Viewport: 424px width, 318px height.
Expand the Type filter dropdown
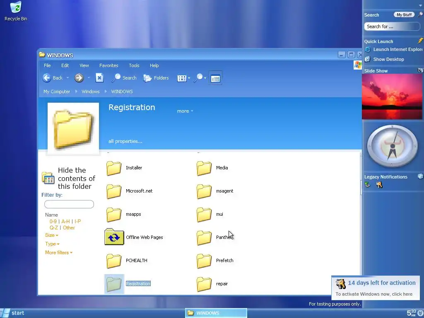(x=52, y=244)
